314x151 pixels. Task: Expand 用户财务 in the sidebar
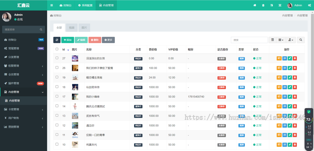point(24,118)
